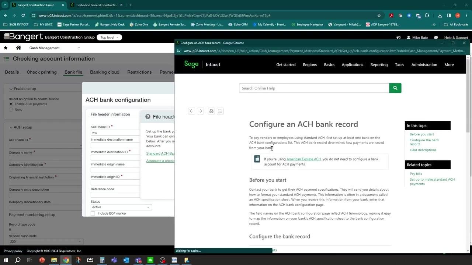
Task: Click the Adobe Acrobat extension icon
Action: 391,15
